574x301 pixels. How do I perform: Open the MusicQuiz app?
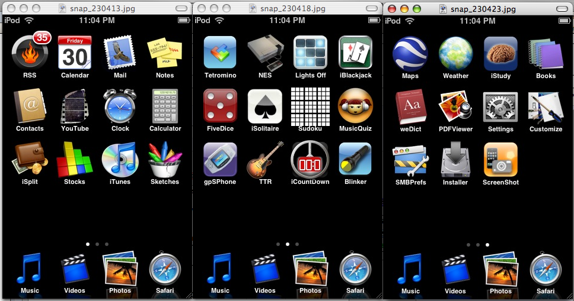point(355,106)
